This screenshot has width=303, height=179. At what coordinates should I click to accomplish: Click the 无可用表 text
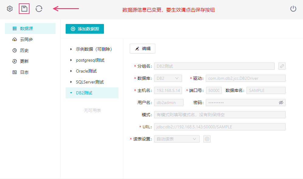(92, 110)
